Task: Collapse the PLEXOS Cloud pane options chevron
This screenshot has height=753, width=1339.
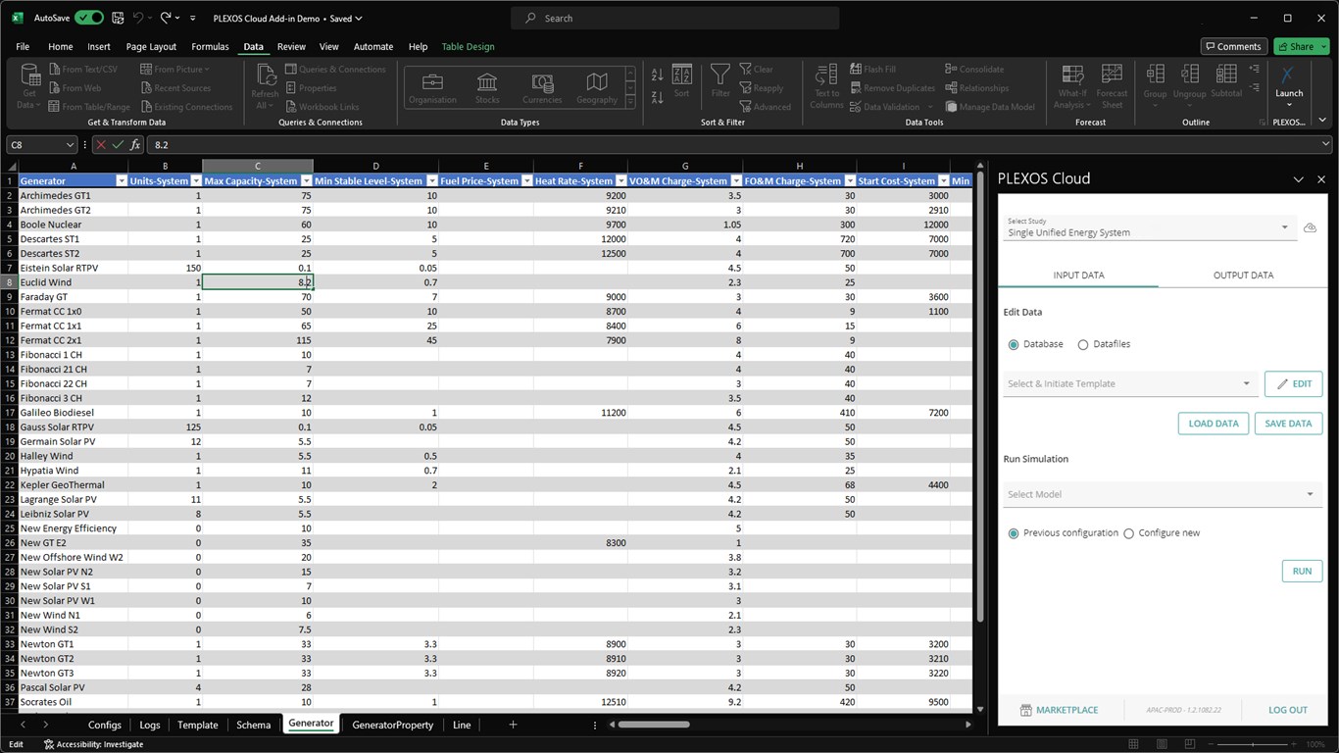Action: coord(1298,179)
